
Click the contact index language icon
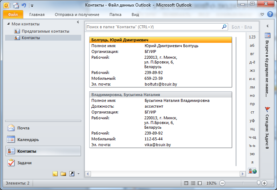(x=252, y=171)
